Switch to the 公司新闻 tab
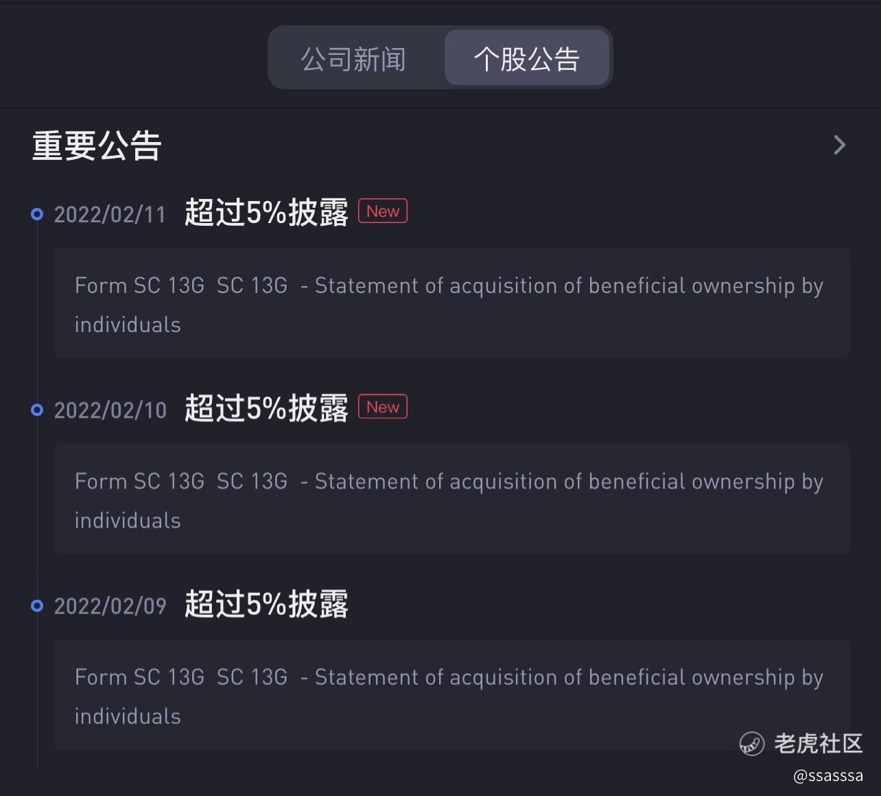This screenshot has width=881, height=796. coord(354,59)
